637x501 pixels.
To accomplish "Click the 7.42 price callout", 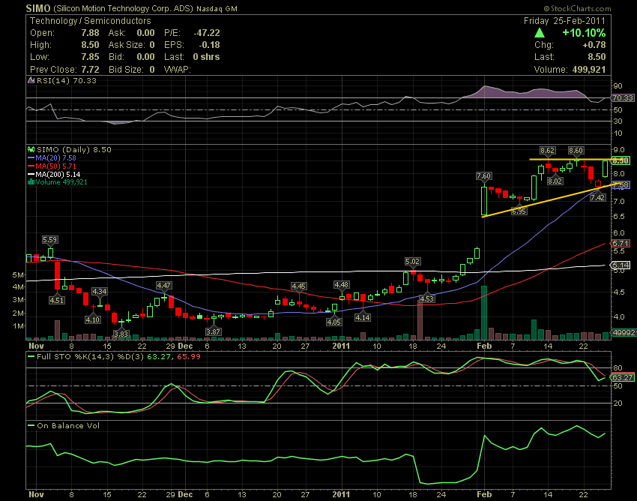I will tap(597, 198).
